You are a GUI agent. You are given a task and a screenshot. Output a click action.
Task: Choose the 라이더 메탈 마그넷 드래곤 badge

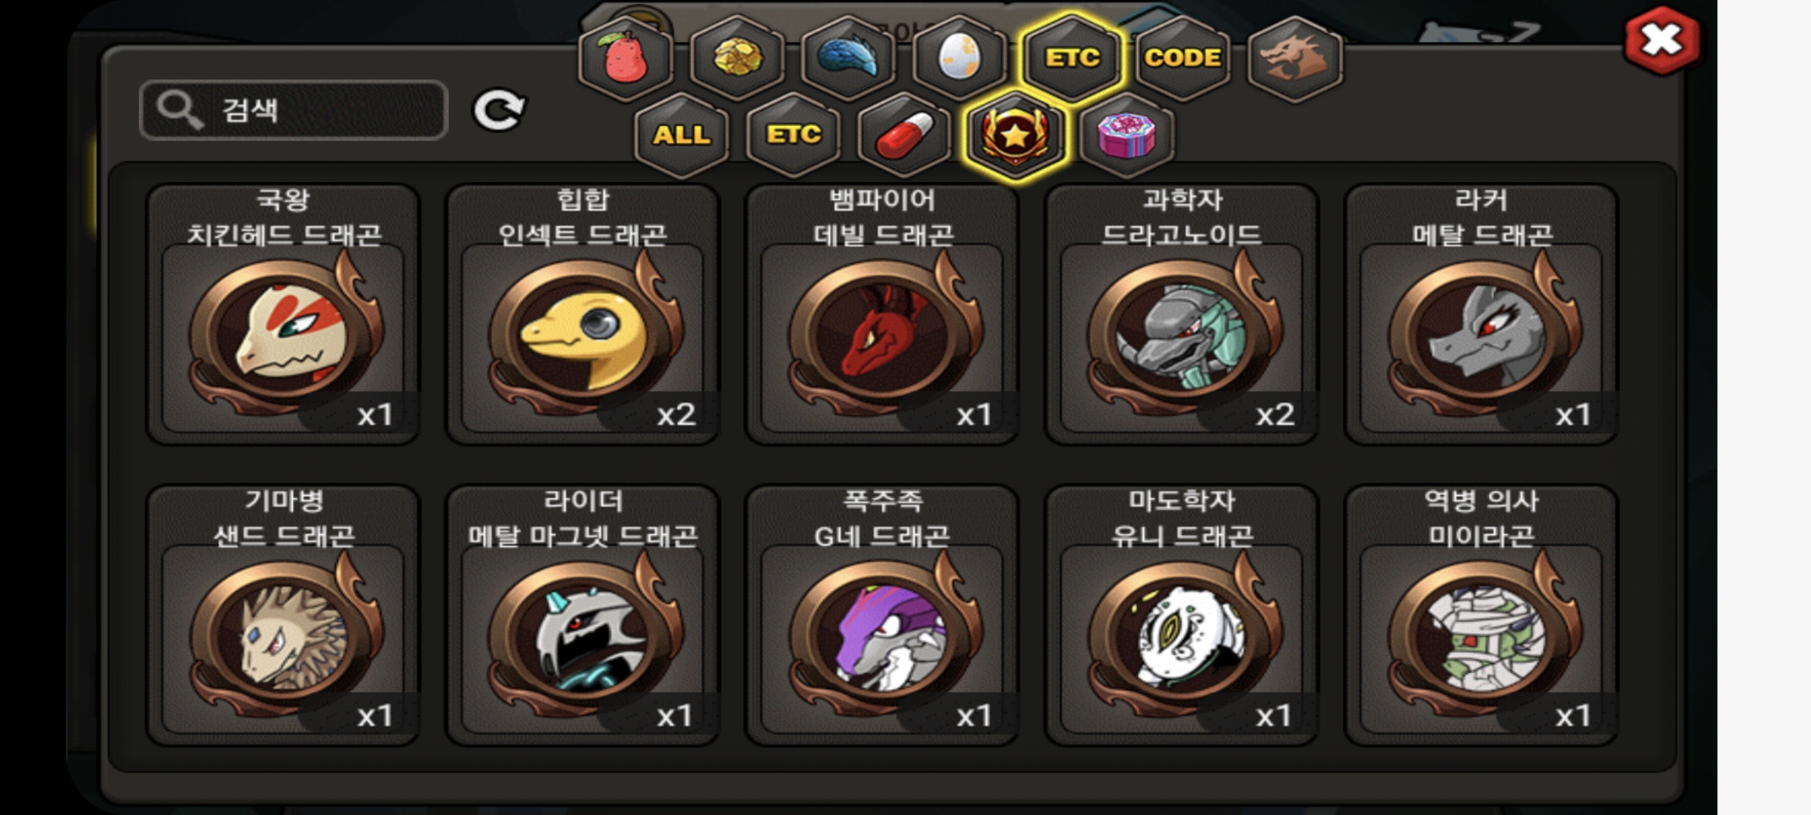click(583, 615)
